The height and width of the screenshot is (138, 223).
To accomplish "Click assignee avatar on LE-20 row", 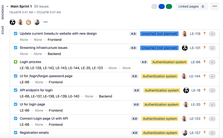I will coord(186,105).
